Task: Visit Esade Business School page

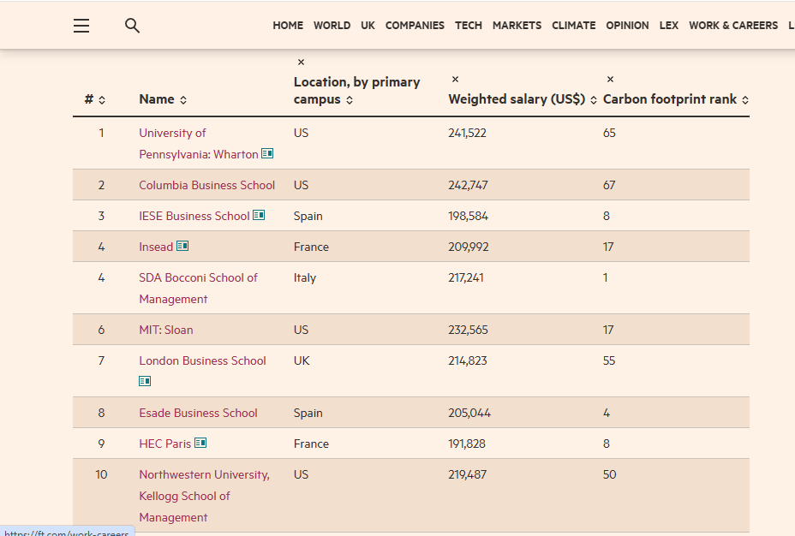Action: 198,413
